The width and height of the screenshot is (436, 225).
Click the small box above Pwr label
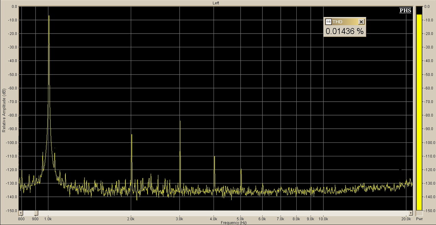click(x=419, y=213)
